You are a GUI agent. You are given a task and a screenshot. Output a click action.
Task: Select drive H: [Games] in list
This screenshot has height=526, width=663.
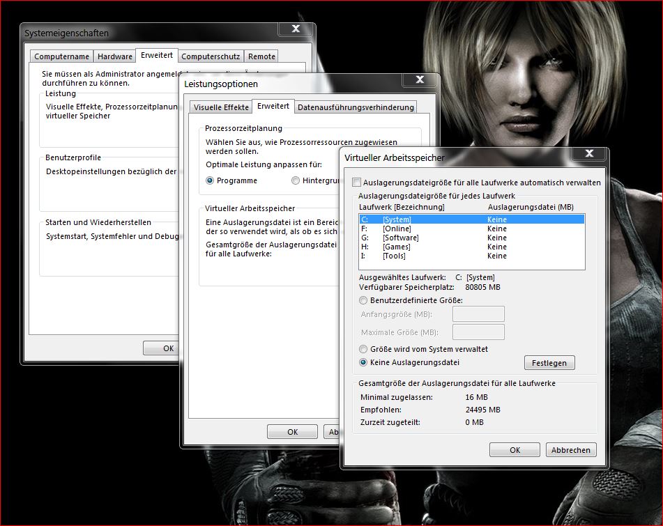(x=471, y=247)
